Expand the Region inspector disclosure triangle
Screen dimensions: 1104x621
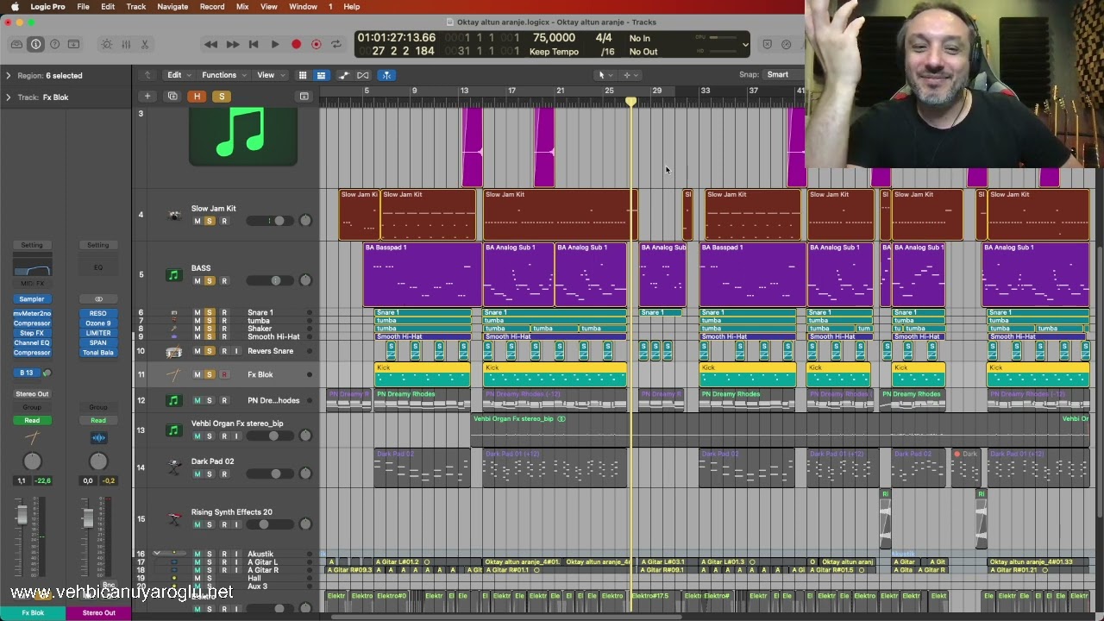click(9, 76)
